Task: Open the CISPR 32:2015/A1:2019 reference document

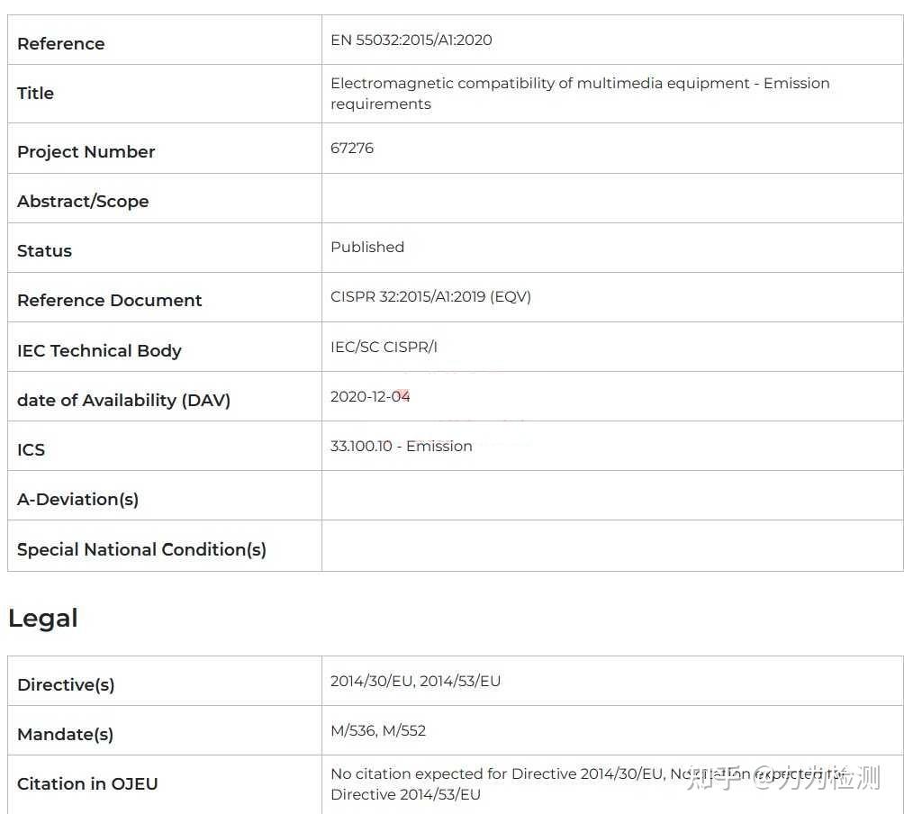Action: (430, 296)
